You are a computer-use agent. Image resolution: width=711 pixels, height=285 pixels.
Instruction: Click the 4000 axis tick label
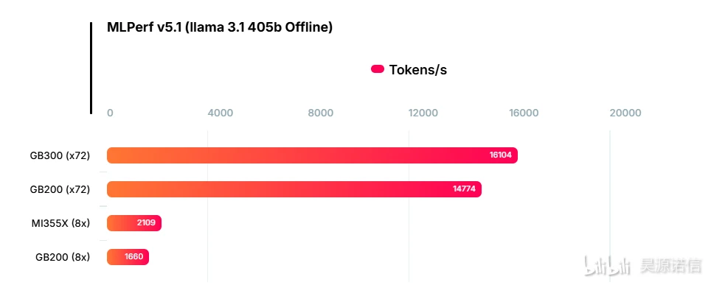tap(221, 113)
